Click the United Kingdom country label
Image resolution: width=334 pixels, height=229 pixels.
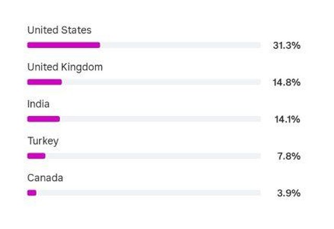click(65, 67)
